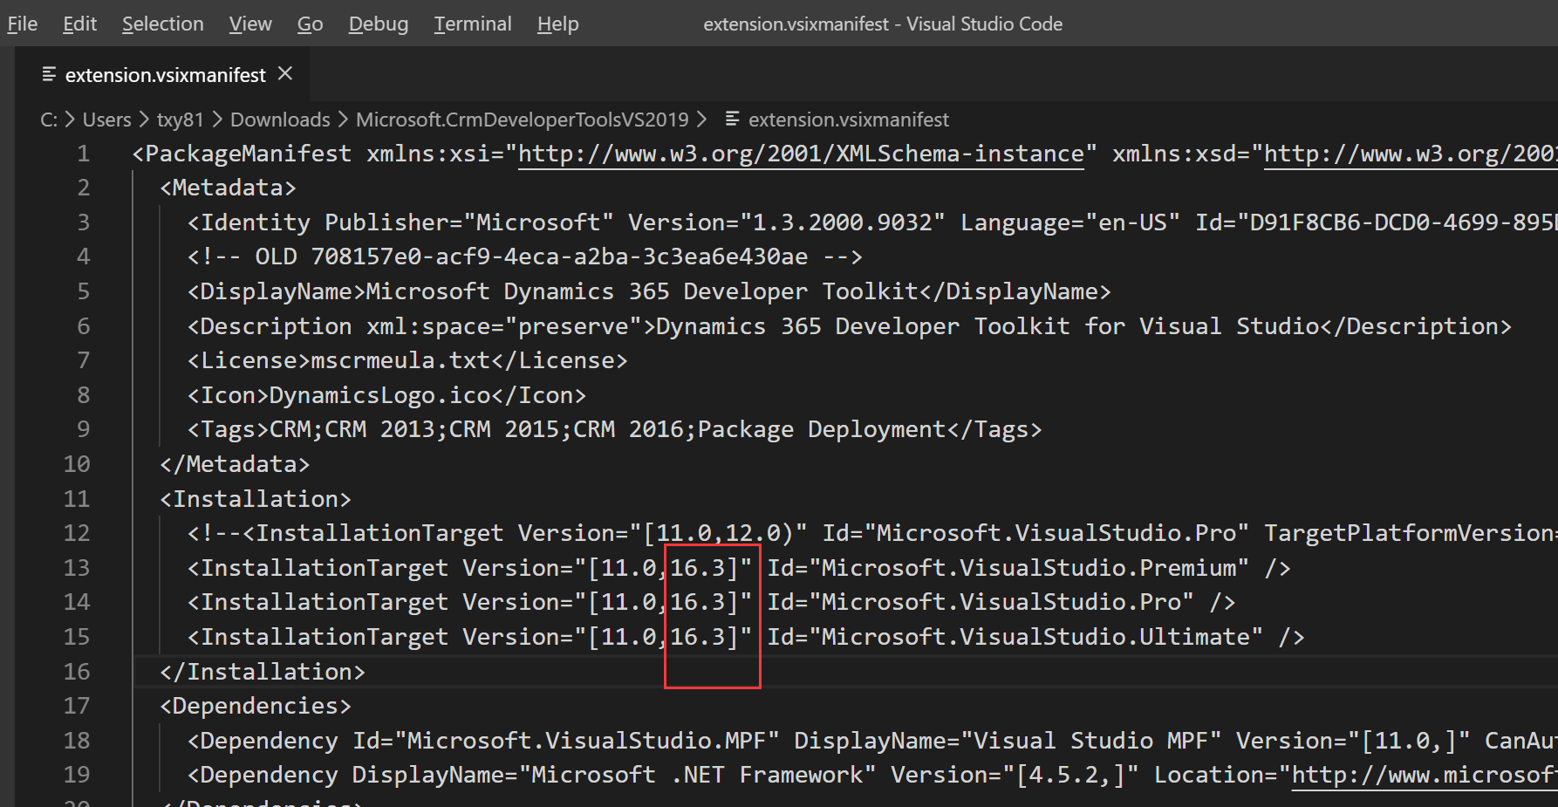Click DynamicsLogo.ico in the Icon tag

point(379,395)
